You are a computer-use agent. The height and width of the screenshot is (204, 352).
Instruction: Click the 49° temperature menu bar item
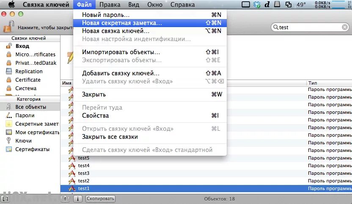click(x=301, y=5)
